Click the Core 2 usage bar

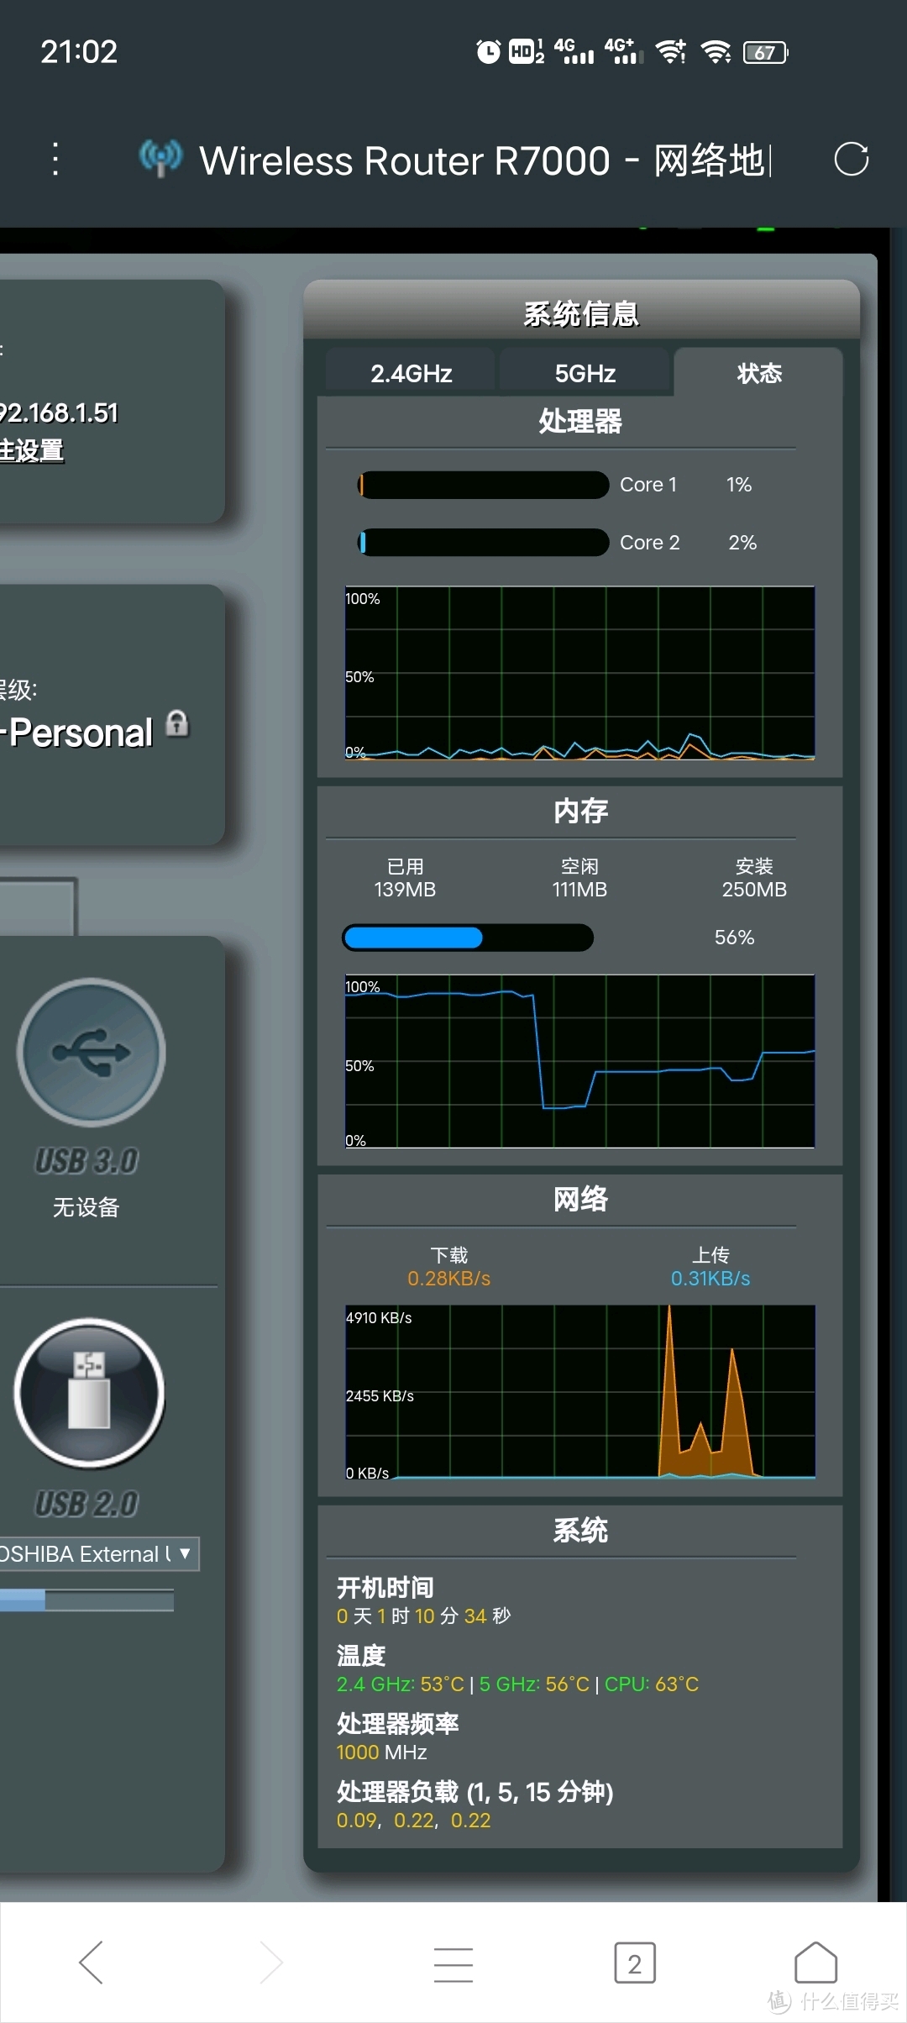point(483,542)
